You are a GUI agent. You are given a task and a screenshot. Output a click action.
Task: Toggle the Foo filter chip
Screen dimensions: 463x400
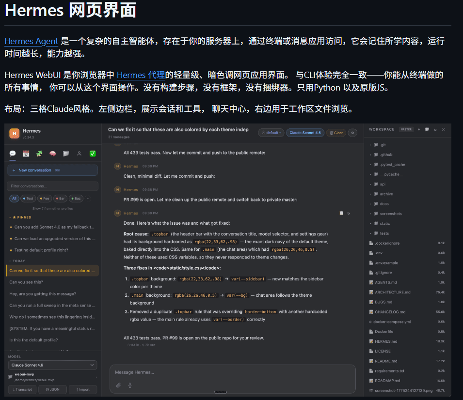[x=45, y=198]
